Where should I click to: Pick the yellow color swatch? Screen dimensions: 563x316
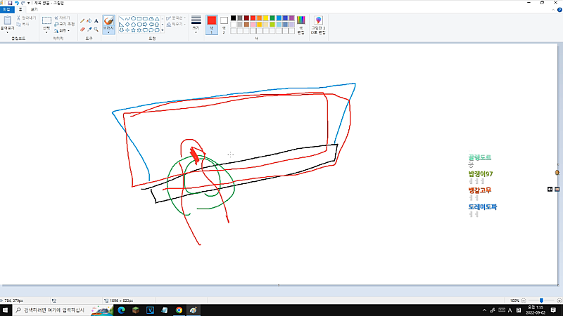[x=266, y=18]
